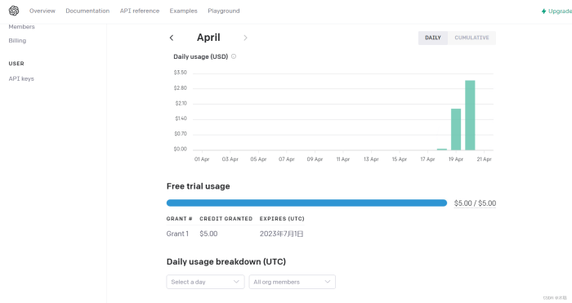This screenshot has width=572, height=303.
Task: Click the $3.50 y-axis label
Action: click(x=181, y=73)
